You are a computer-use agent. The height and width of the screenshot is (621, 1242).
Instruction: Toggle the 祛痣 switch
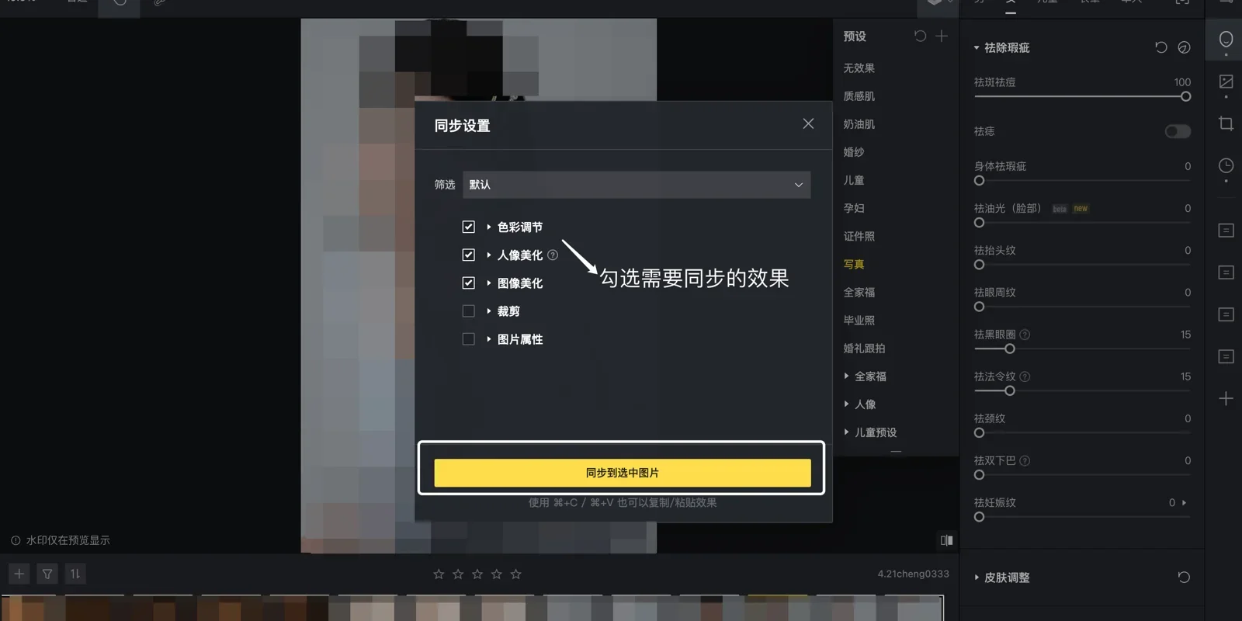(1178, 131)
